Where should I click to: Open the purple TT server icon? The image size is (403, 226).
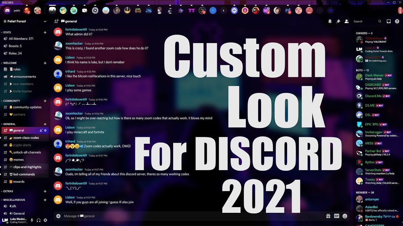(x=191, y=10)
